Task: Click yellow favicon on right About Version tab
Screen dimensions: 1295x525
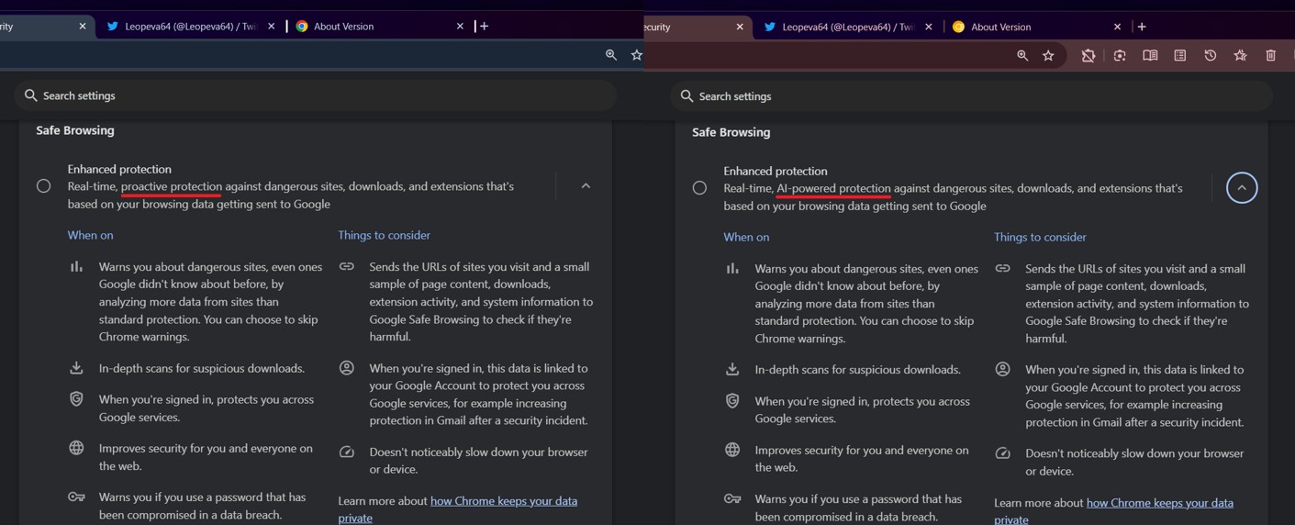Action: [958, 27]
